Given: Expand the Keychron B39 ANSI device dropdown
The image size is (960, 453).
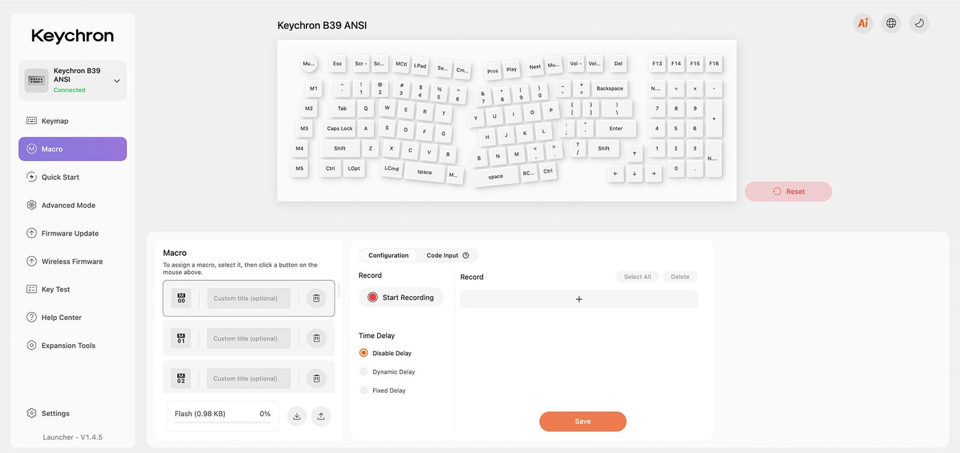Looking at the screenshot, I should (x=73, y=80).
